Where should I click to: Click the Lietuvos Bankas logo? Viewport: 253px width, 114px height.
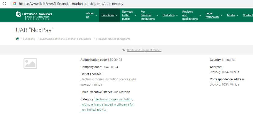point(34,15)
